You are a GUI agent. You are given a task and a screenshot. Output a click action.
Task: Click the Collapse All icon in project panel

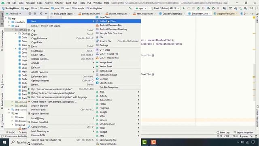[x=35, y=13]
